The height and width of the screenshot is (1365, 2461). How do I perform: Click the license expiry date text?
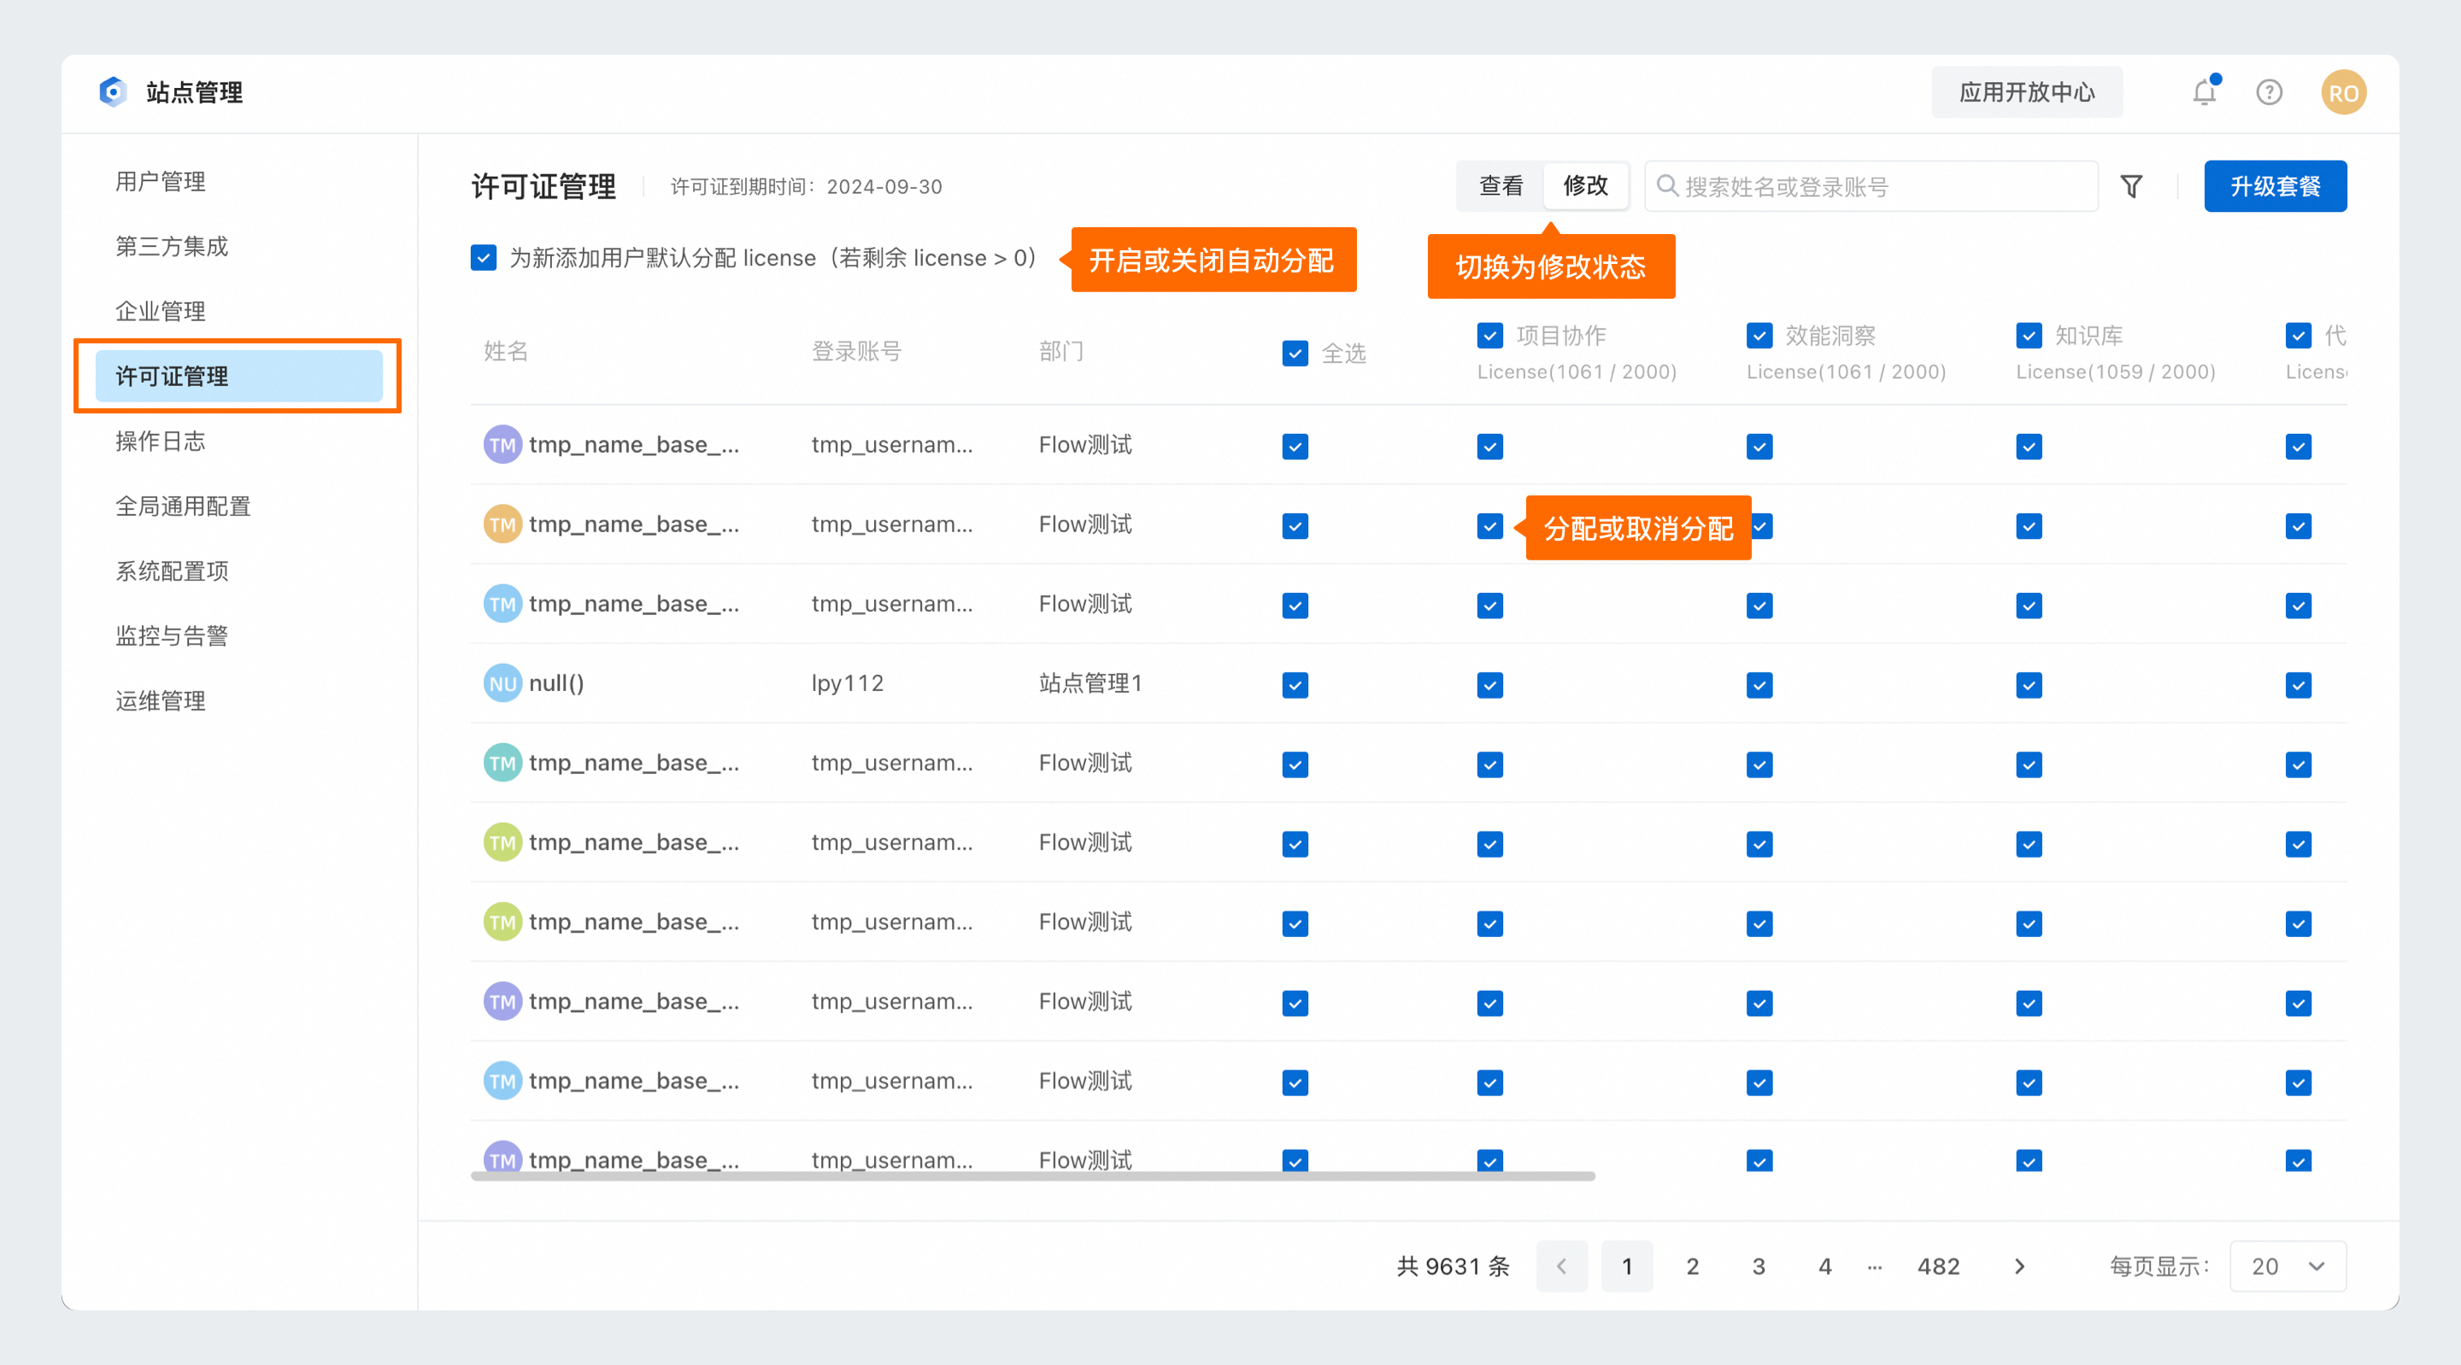coord(807,186)
